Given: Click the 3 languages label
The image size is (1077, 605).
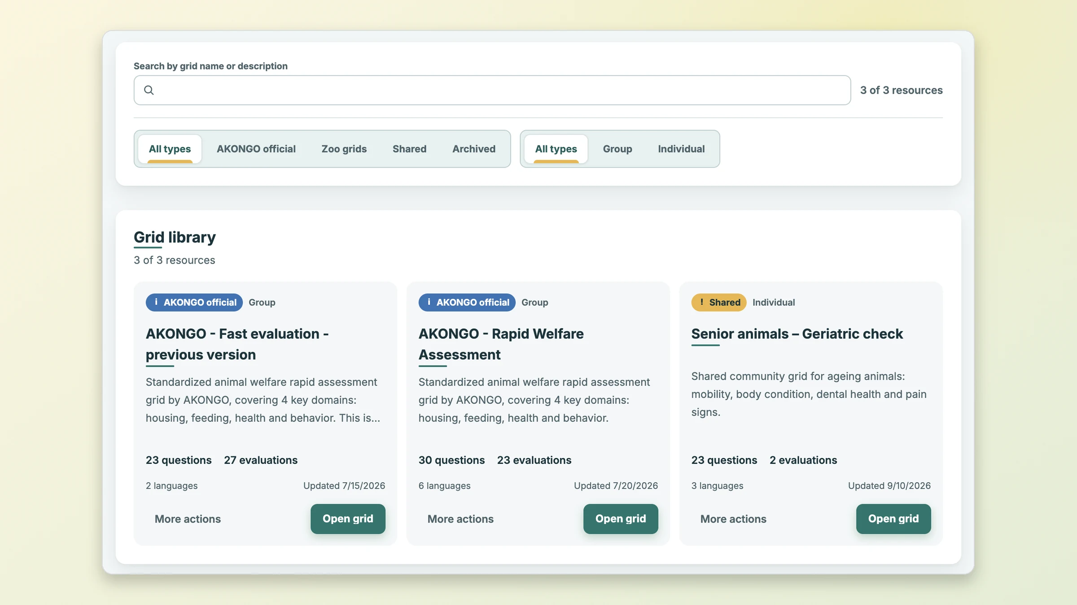Looking at the screenshot, I should click(x=717, y=485).
